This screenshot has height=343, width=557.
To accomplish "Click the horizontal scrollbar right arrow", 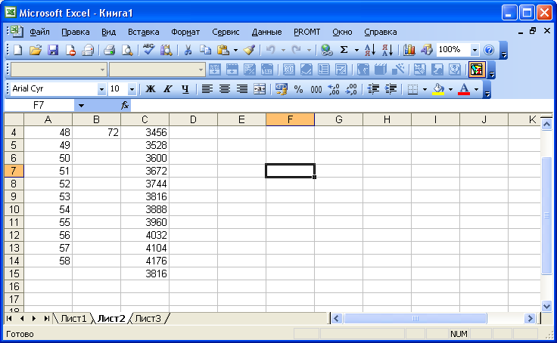I will coord(530,319).
